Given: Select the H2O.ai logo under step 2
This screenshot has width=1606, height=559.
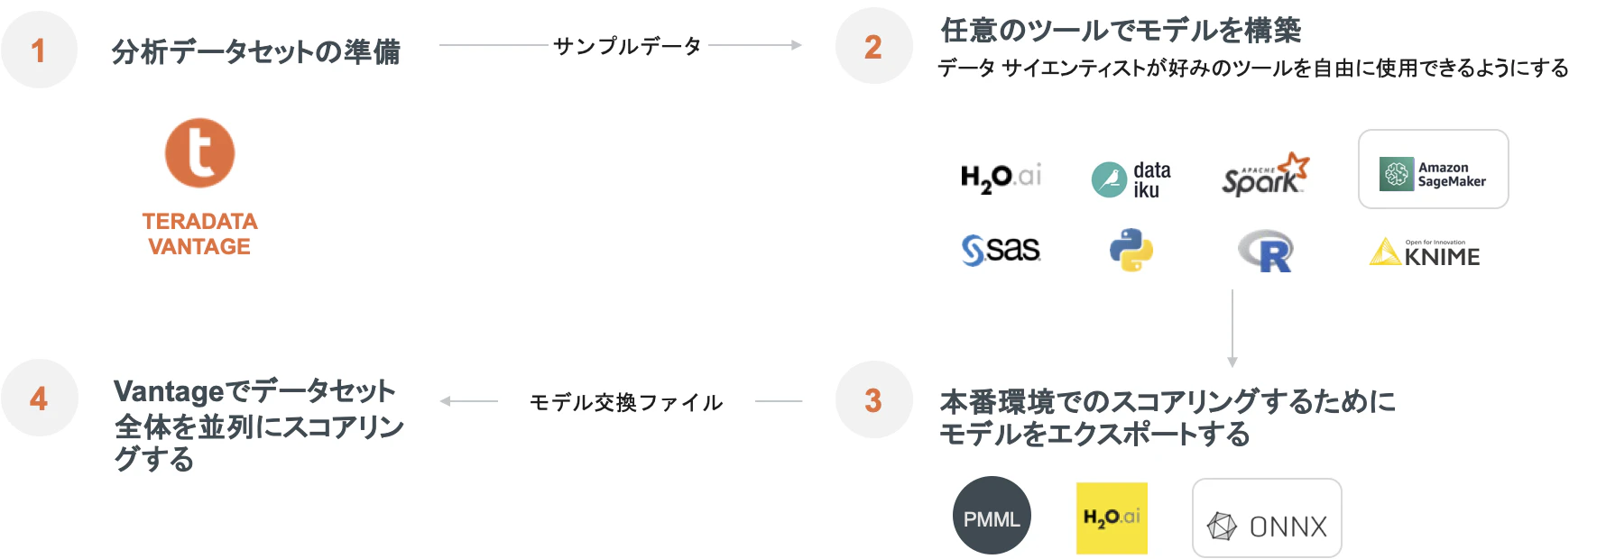Looking at the screenshot, I should click(x=1001, y=177).
